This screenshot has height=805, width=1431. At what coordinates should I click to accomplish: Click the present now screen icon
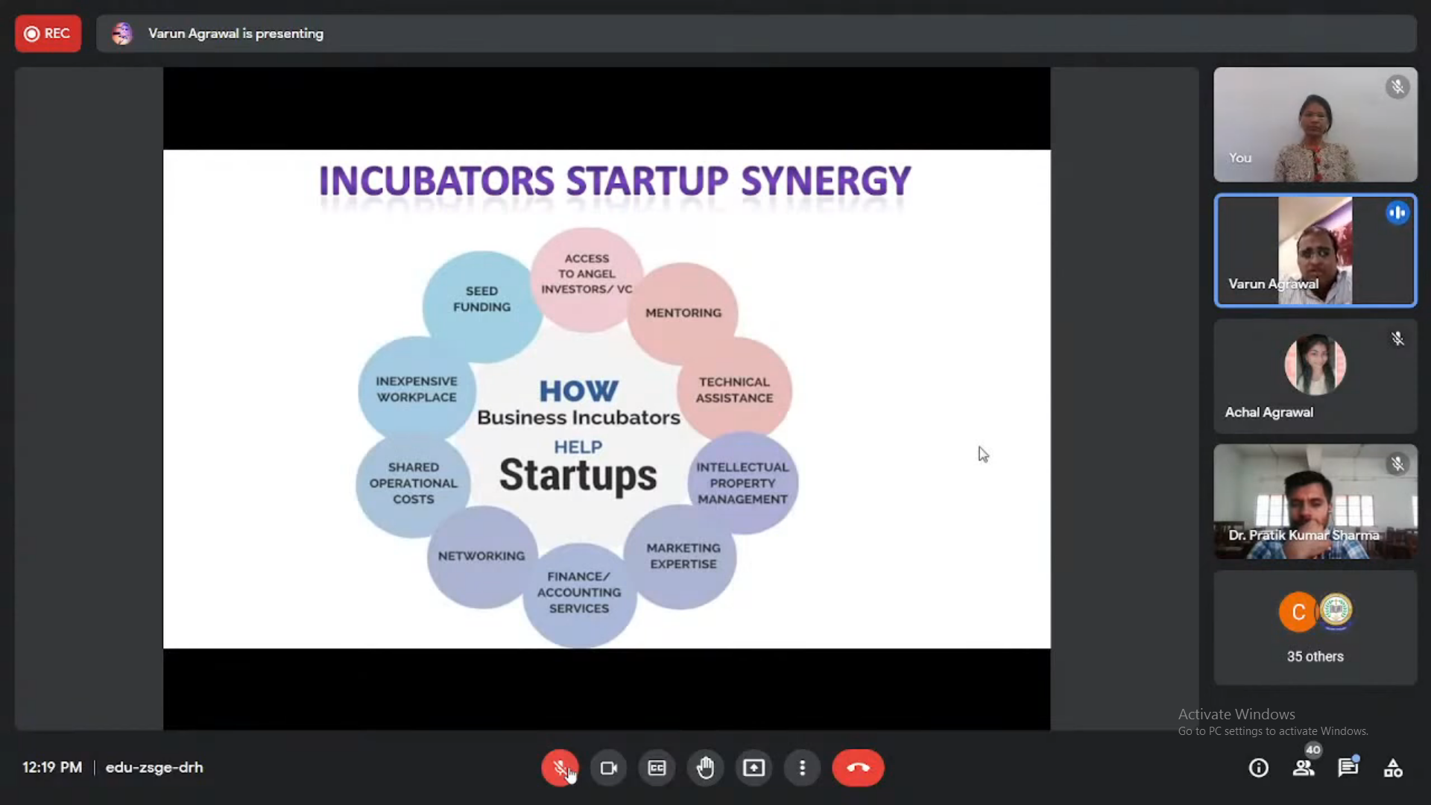[x=754, y=768]
